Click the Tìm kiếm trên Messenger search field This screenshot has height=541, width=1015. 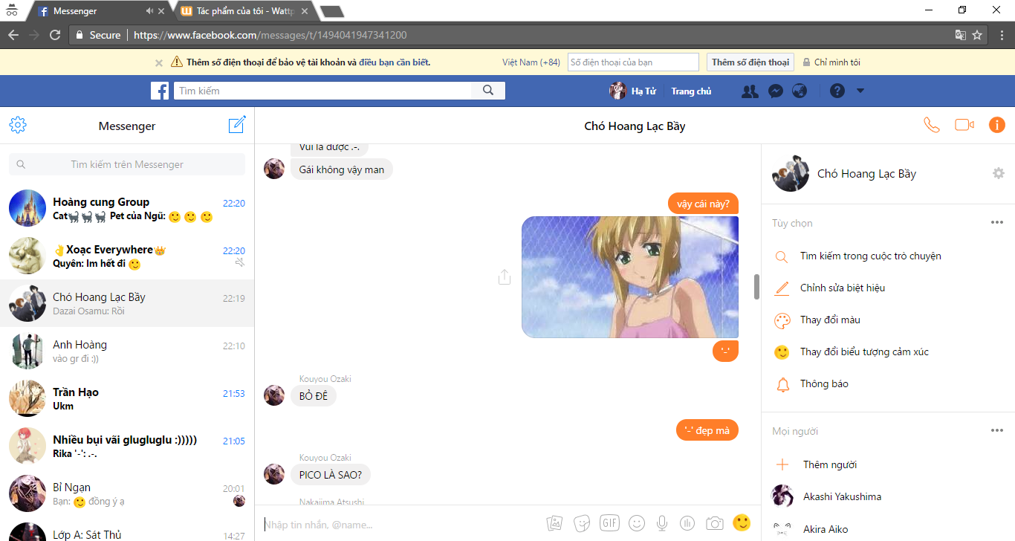127,164
